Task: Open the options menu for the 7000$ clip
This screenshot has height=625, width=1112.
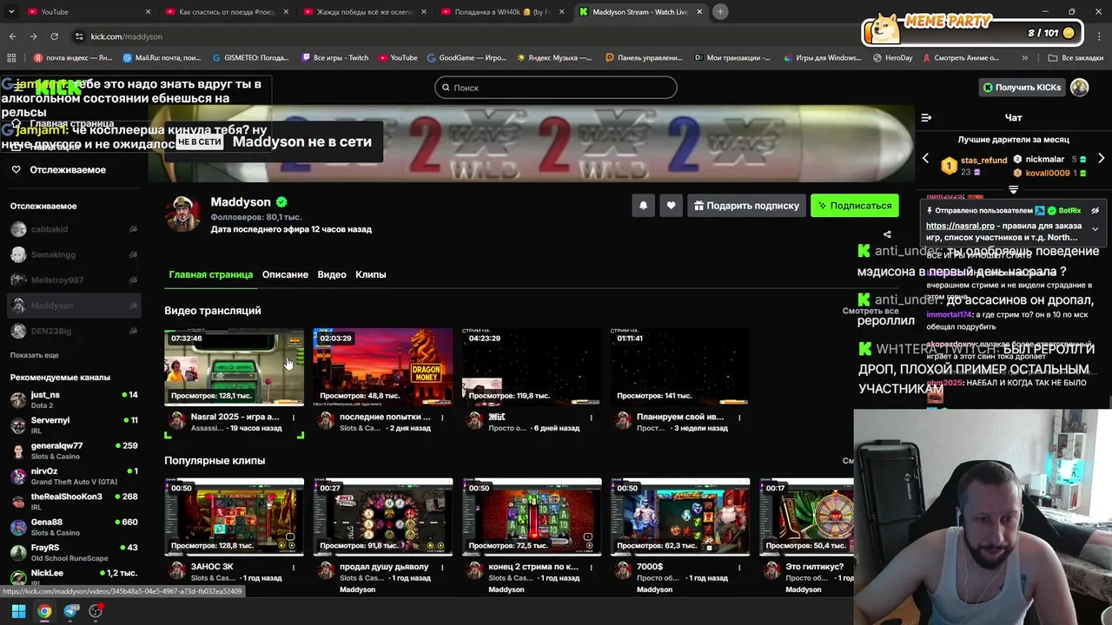Action: (x=739, y=568)
